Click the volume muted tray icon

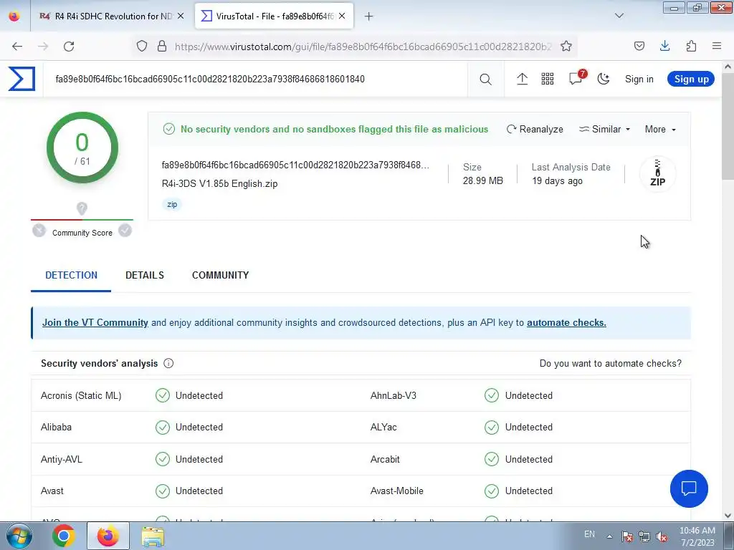(x=662, y=536)
